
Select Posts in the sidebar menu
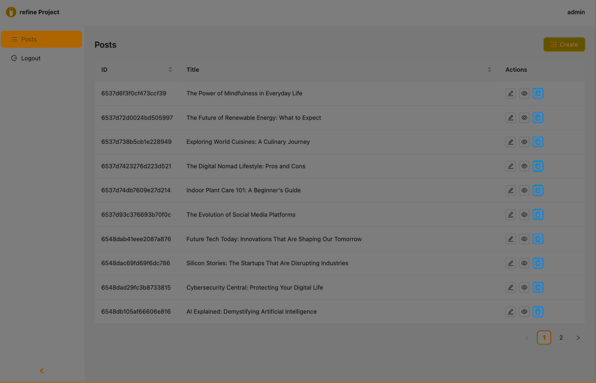(x=28, y=39)
